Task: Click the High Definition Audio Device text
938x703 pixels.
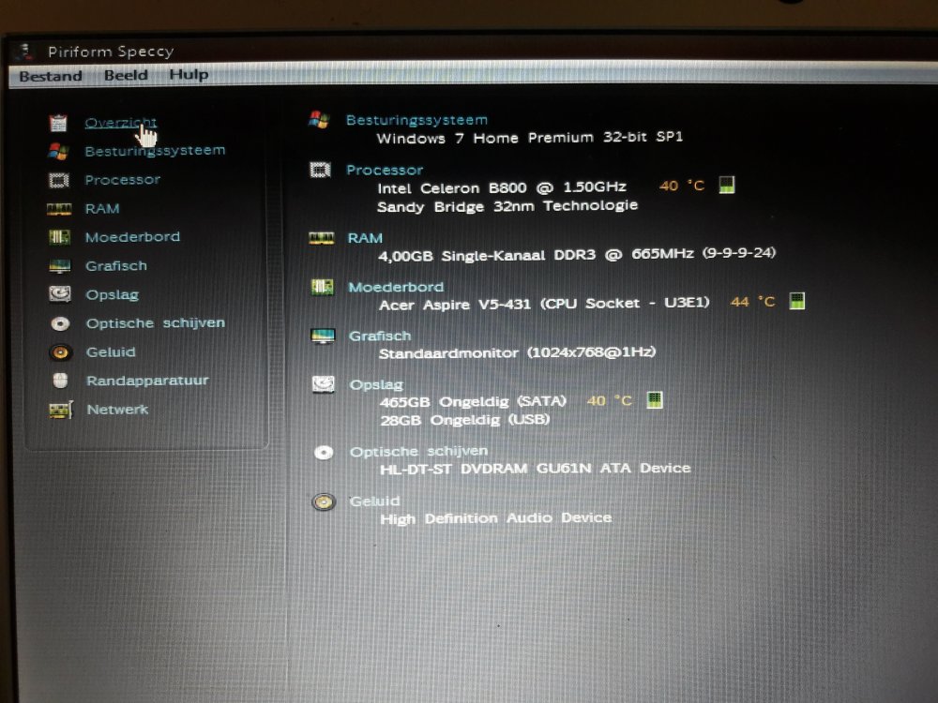Action: (496, 518)
